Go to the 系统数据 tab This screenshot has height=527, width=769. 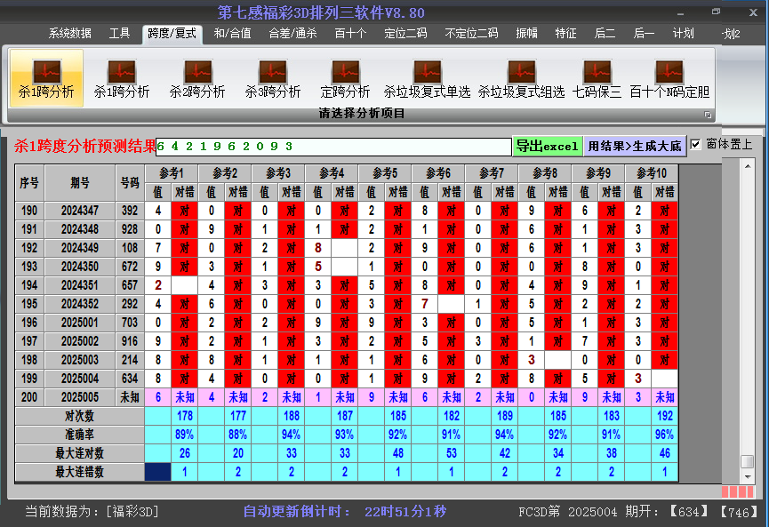(x=70, y=34)
